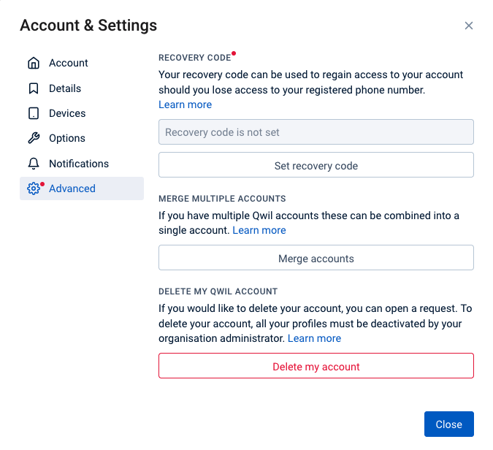Image resolution: width=493 pixels, height=450 pixels.
Task: Click the Details bookmark icon
Action: point(34,88)
